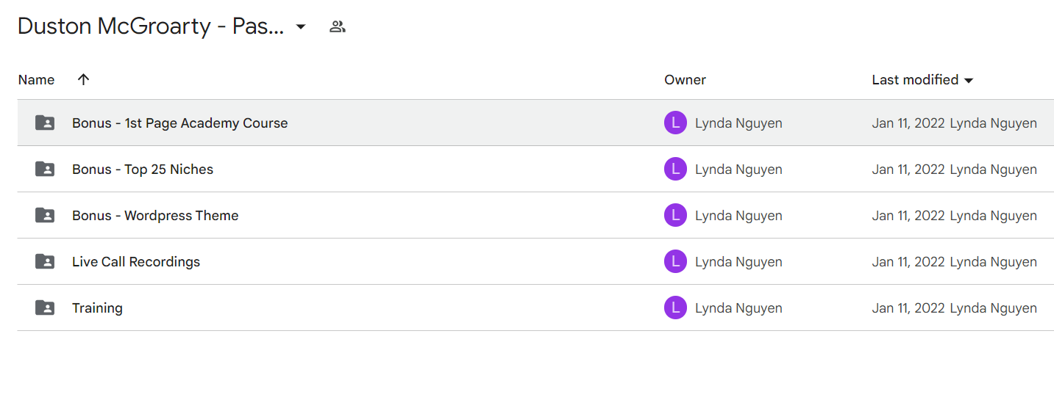
Task: Open the Bonus - Wordpress Theme folder
Action: (x=155, y=215)
